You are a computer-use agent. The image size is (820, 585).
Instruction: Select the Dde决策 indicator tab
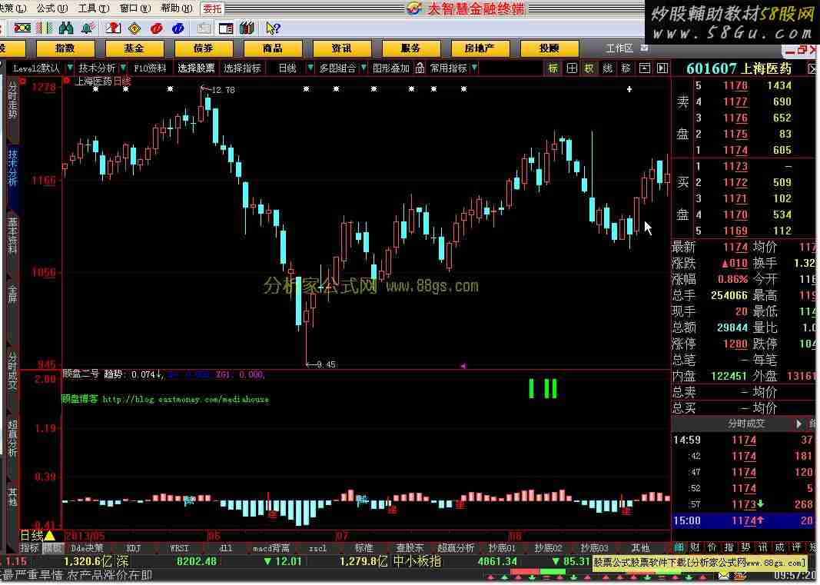point(88,548)
